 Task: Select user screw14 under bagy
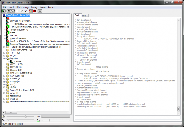17,61
